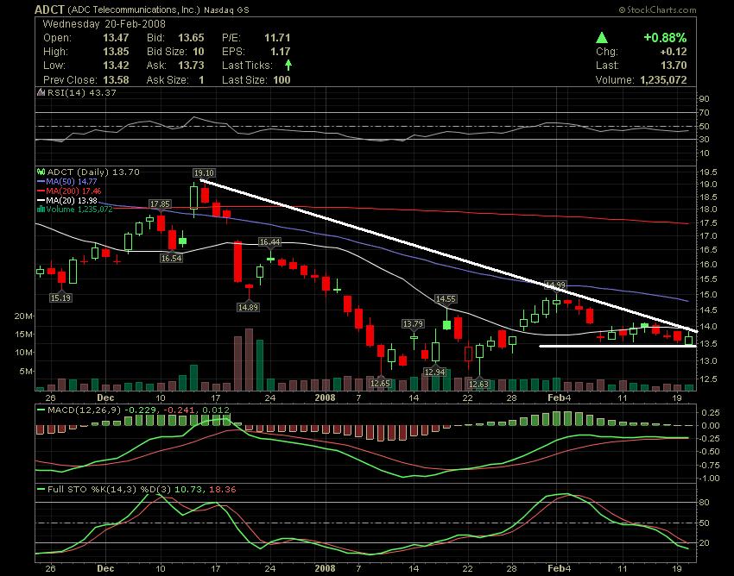The height and width of the screenshot is (576, 734).
Task: Click the stochastic %D value 18.36
Action: point(222,490)
